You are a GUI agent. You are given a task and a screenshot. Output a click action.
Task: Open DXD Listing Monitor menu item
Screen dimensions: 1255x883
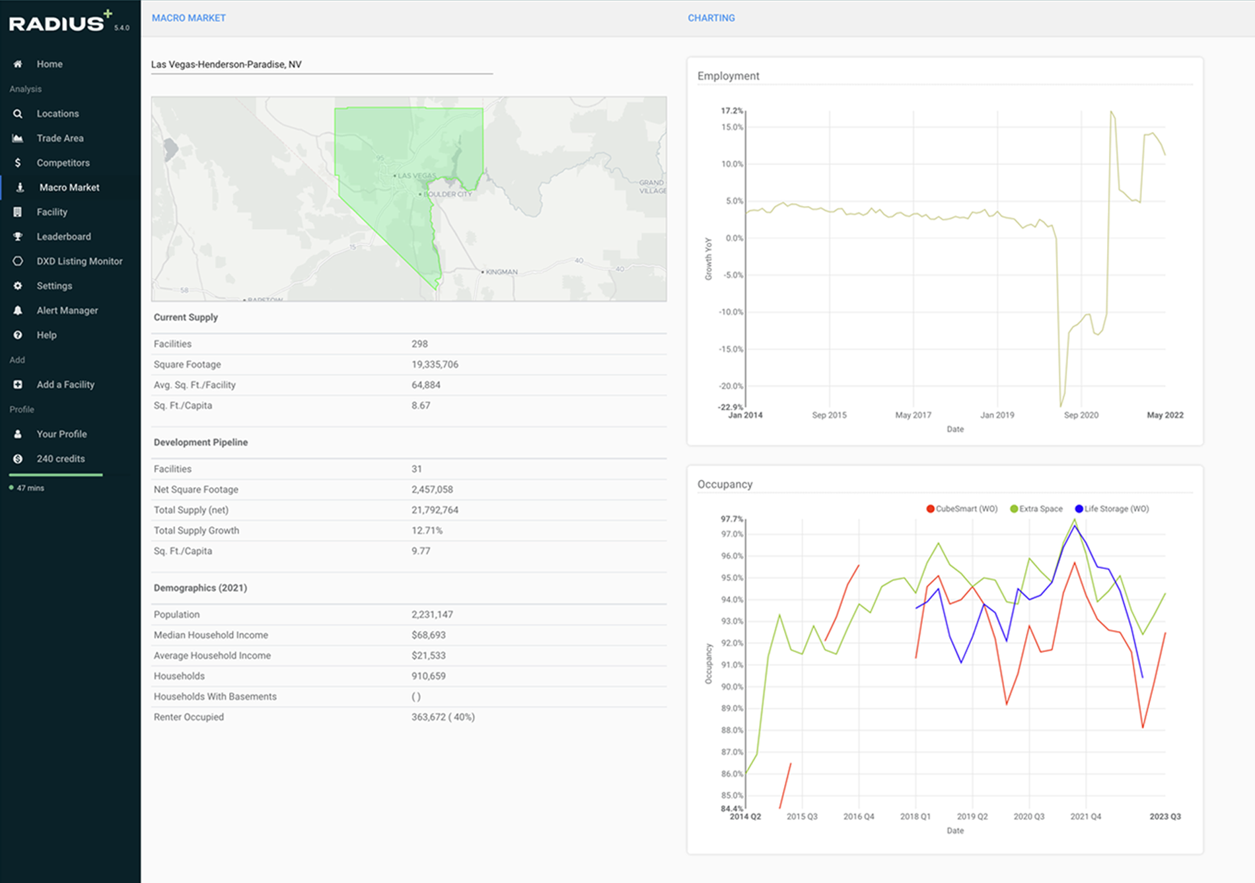79,261
